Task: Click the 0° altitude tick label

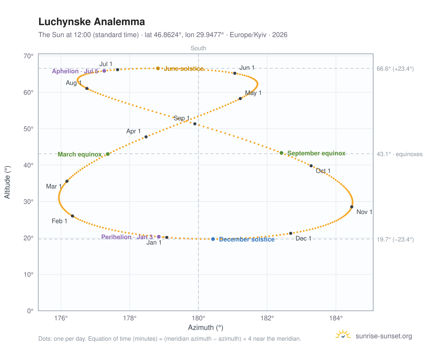Action: click(x=30, y=311)
